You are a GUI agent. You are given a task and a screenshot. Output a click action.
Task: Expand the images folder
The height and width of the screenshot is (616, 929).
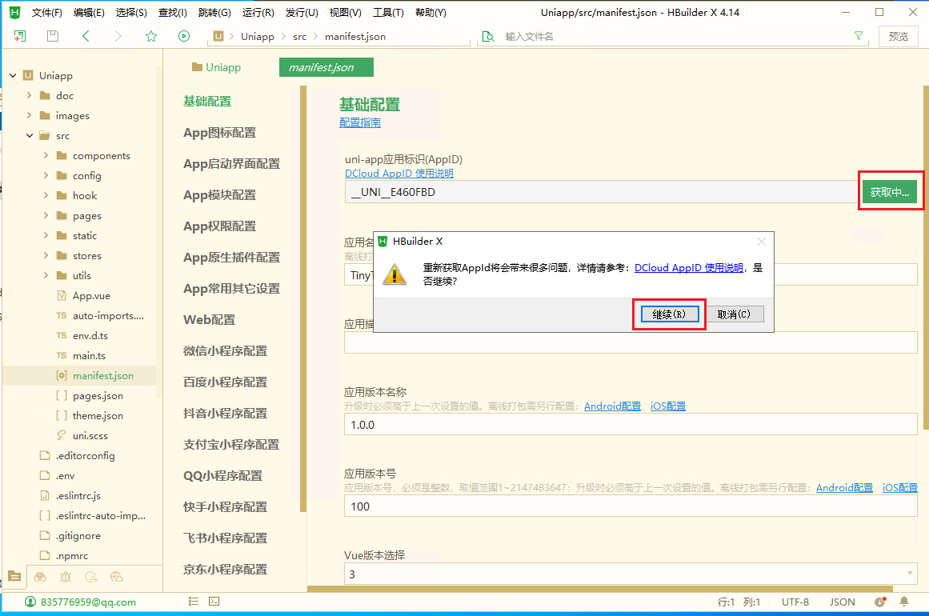point(29,115)
